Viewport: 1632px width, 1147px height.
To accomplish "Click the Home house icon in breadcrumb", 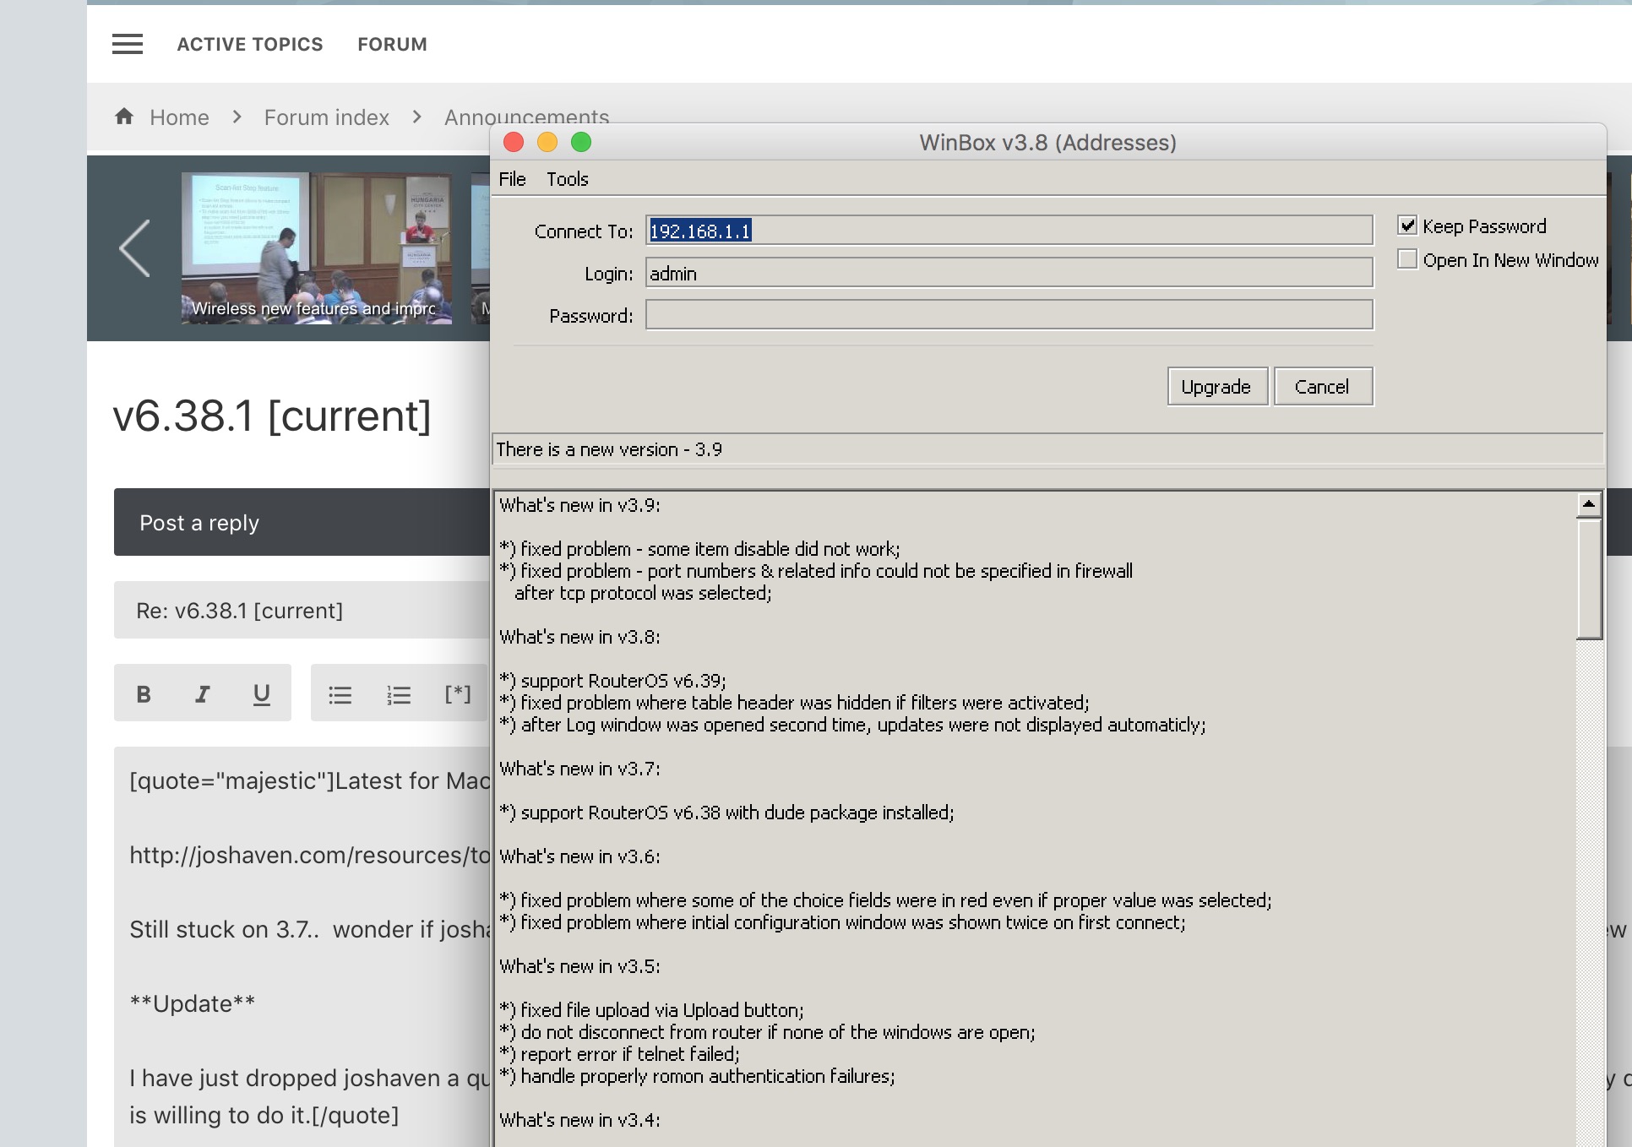I will point(124,117).
